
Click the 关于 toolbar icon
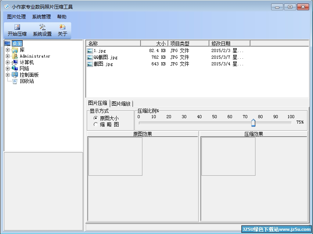62,27
